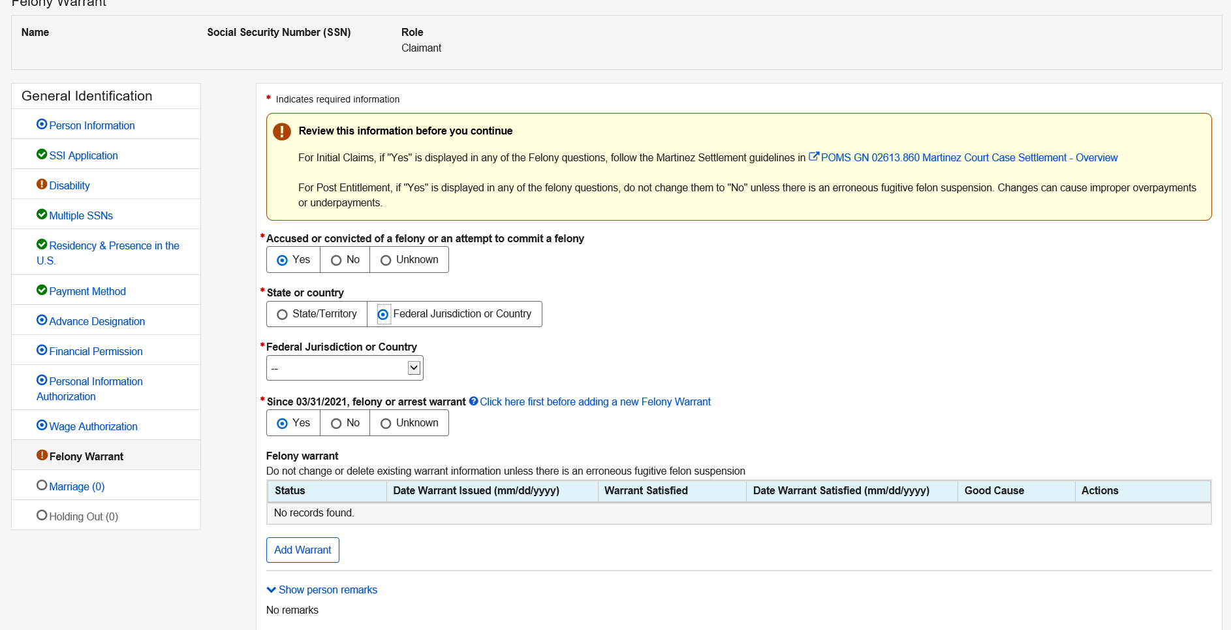This screenshot has height=630, width=1231.
Task: Open POMS GN 02613.860 Martinez Settlement link
Action: 969,157
